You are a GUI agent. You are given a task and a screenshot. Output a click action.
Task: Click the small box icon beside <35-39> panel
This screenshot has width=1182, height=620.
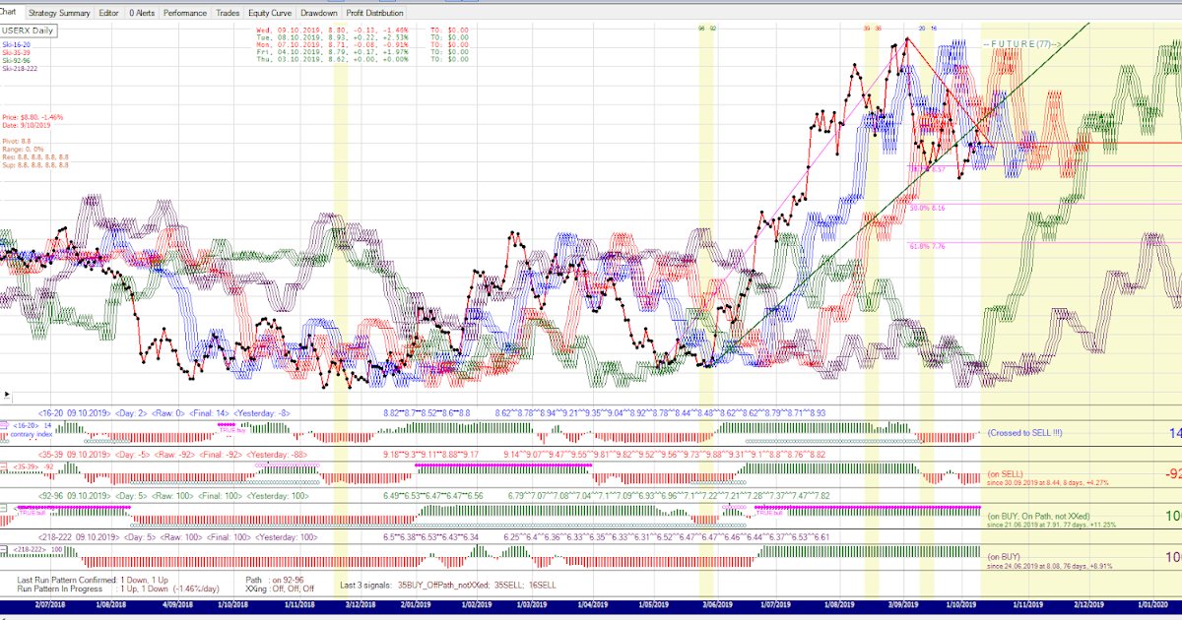[x=4, y=465]
